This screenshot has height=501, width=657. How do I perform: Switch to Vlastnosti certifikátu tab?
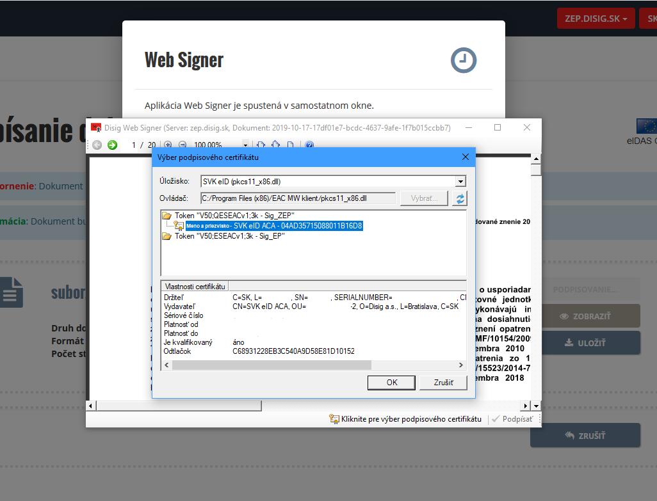195,286
